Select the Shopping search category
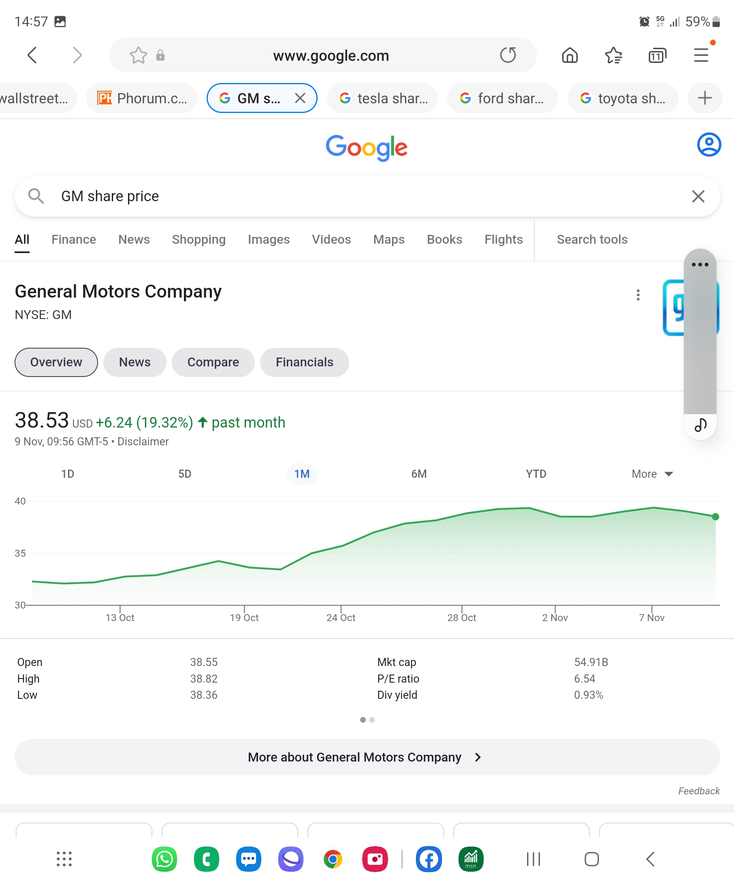 (199, 239)
